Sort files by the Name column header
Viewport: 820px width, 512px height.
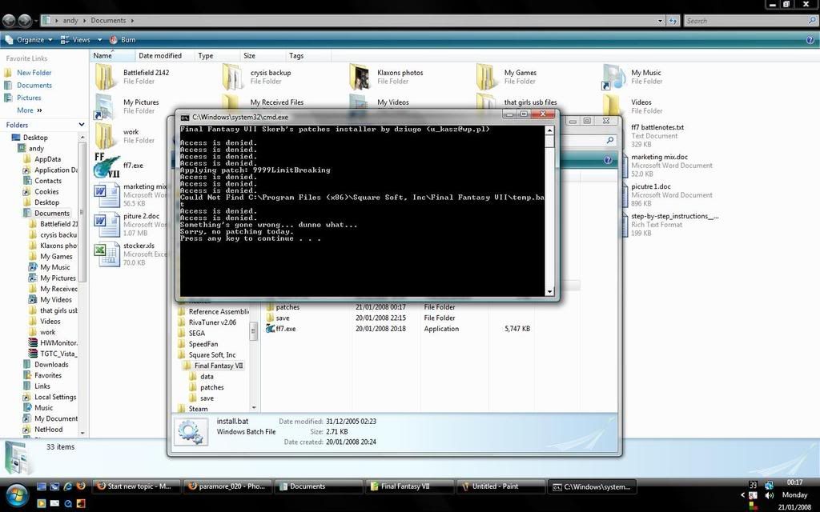(x=112, y=55)
